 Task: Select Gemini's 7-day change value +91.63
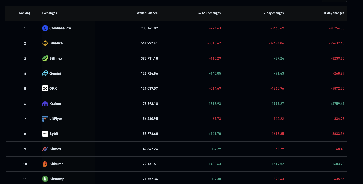(279, 73)
